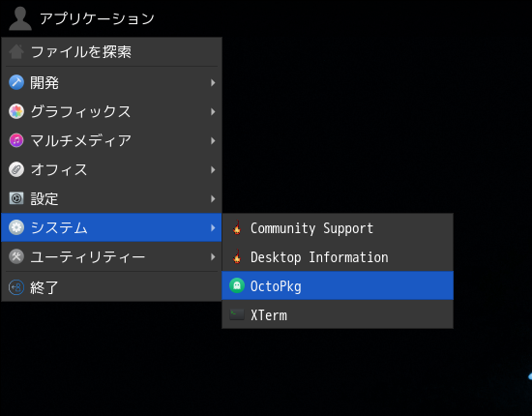Image resolution: width=532 pixels, height=416 pixels.
Task: Open Desktop Information
Action: point(338,257)
